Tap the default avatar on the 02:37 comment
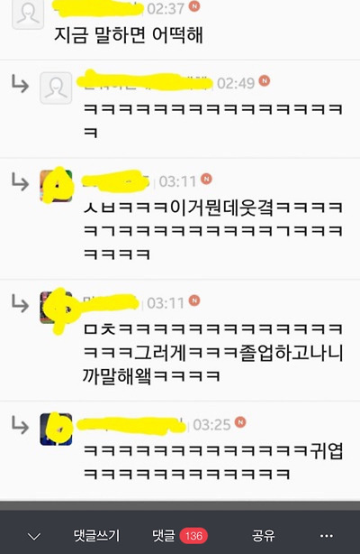The image size is (360, 554). (28, 14)
